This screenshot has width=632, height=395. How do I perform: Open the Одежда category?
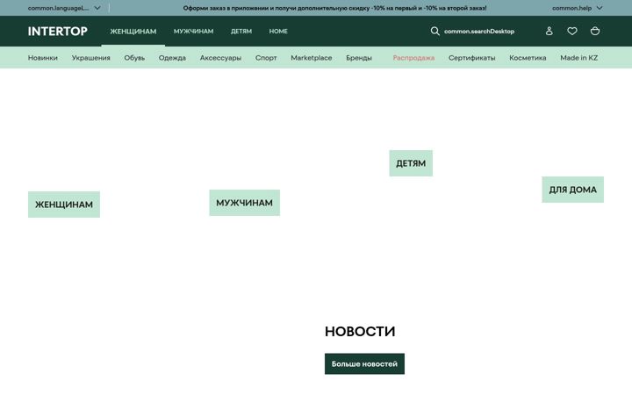coord(172,58)
